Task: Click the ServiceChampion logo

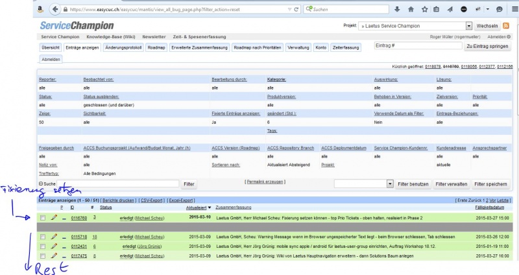Action: 77,25
